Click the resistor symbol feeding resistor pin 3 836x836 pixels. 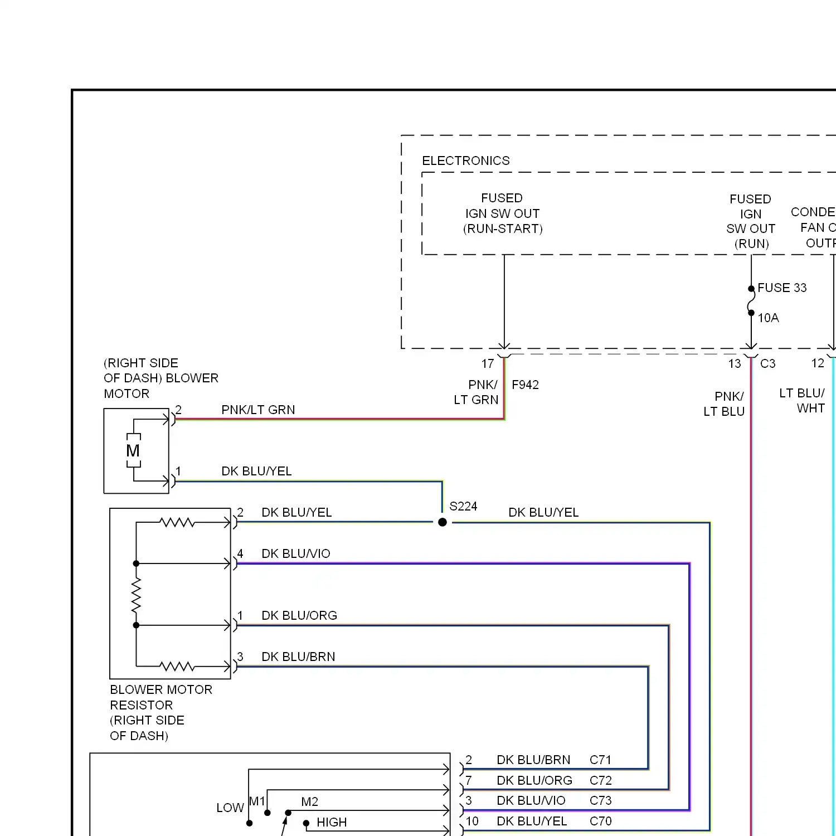tap(177, 666)
